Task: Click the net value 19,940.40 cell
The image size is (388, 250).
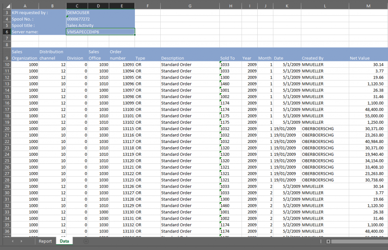Action: click(368, 154)
